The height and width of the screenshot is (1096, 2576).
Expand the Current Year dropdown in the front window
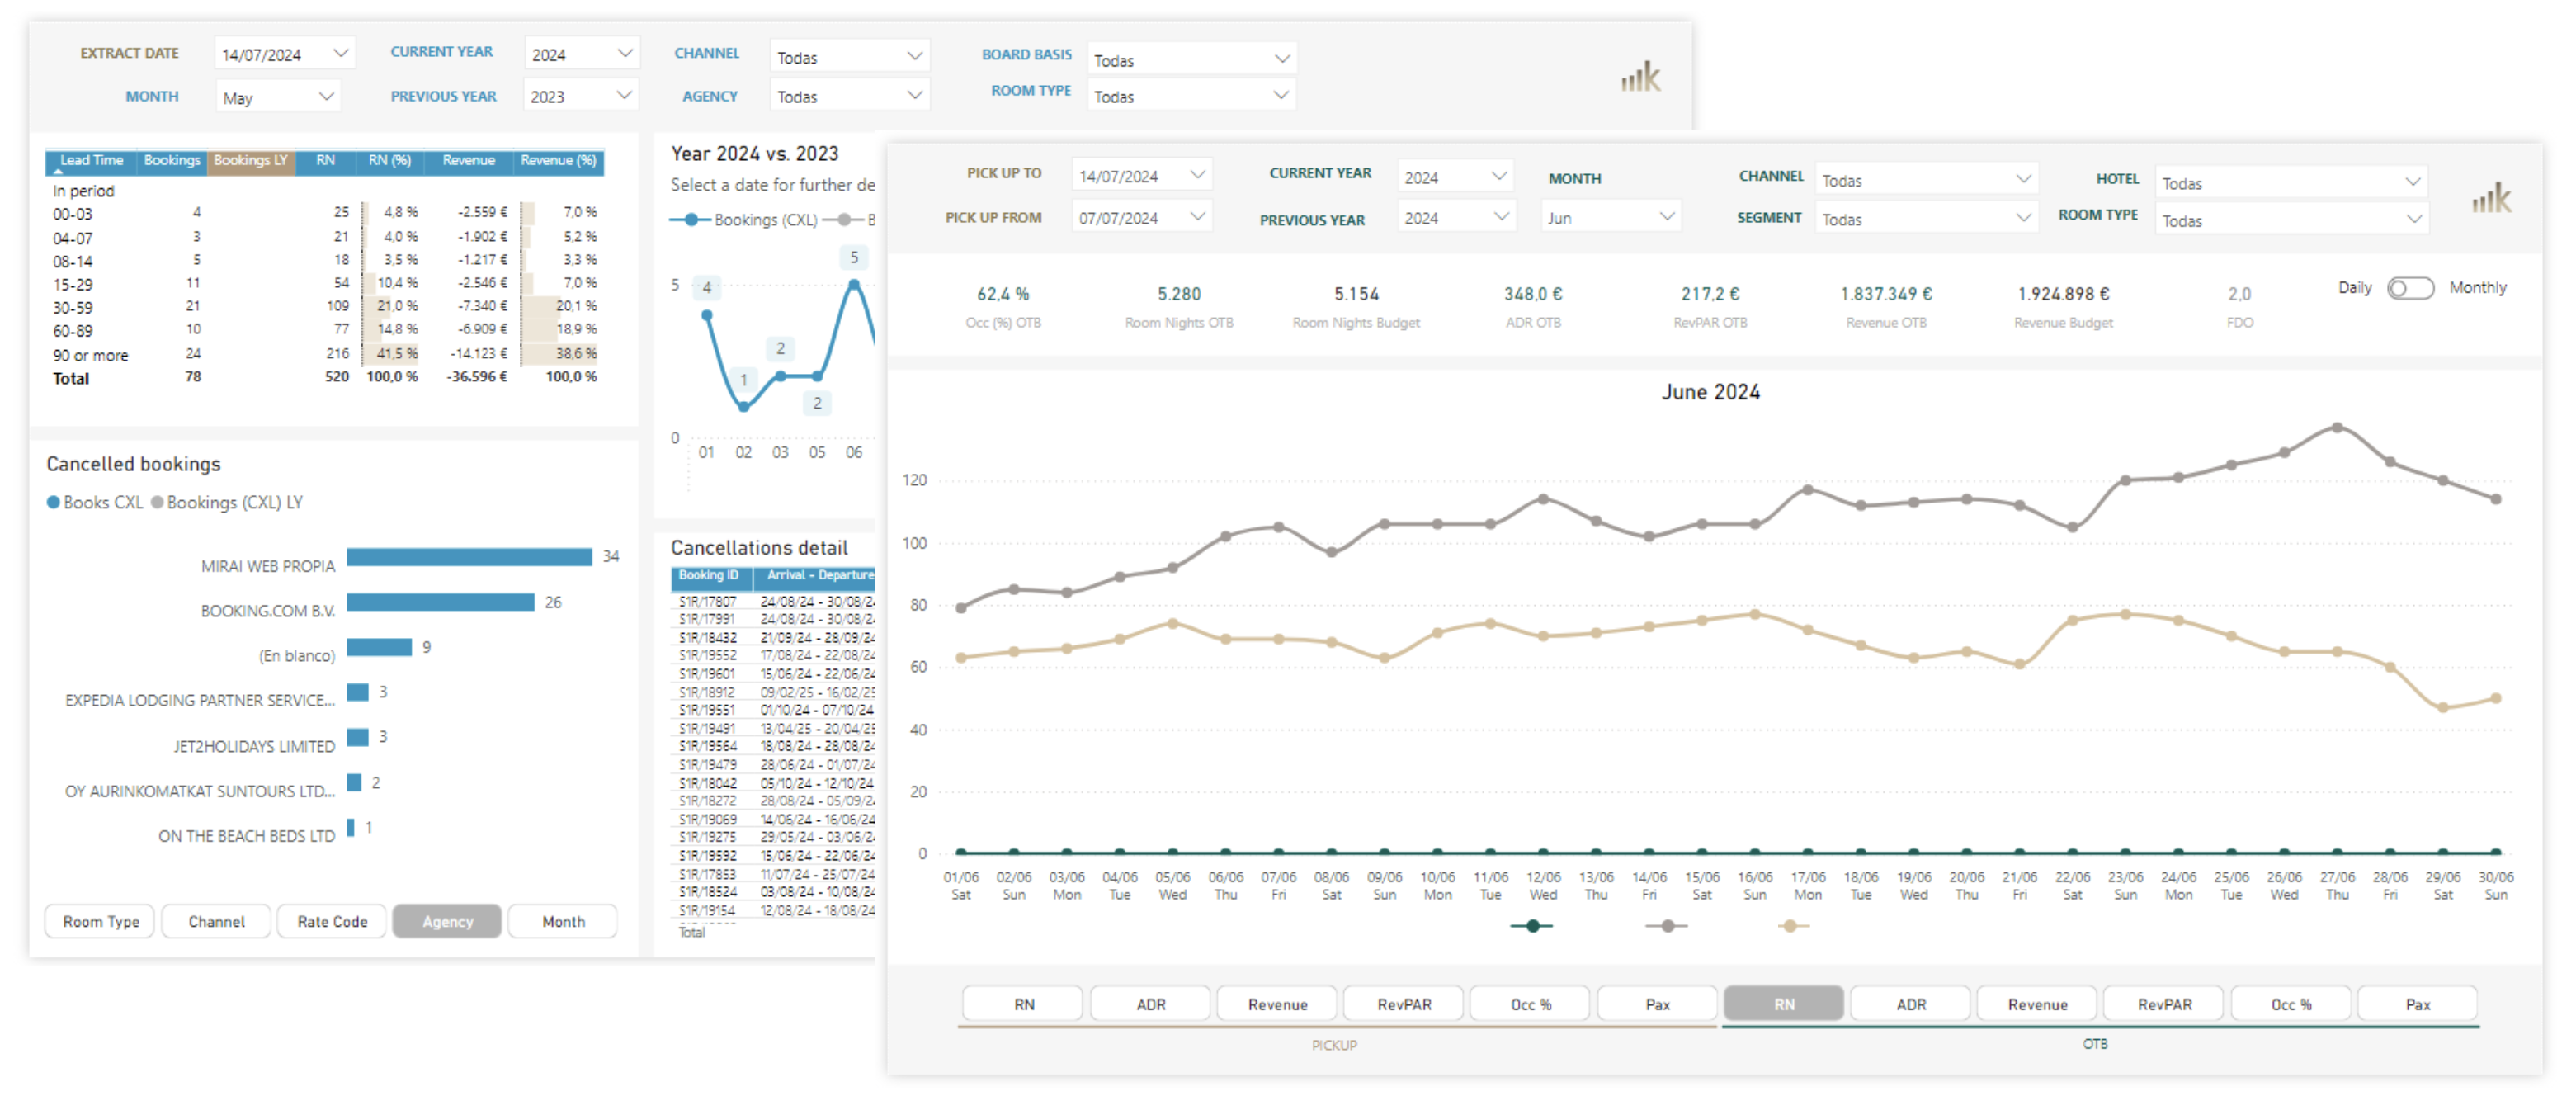point(1455,177)
